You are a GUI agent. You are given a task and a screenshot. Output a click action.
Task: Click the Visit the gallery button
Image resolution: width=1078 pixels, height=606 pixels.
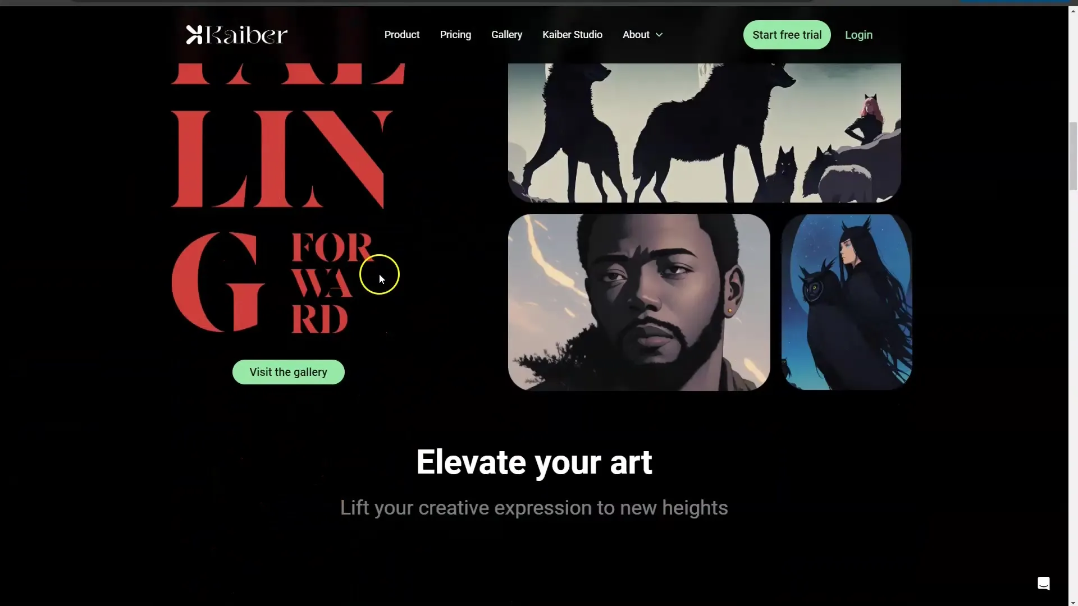point(288,371)
